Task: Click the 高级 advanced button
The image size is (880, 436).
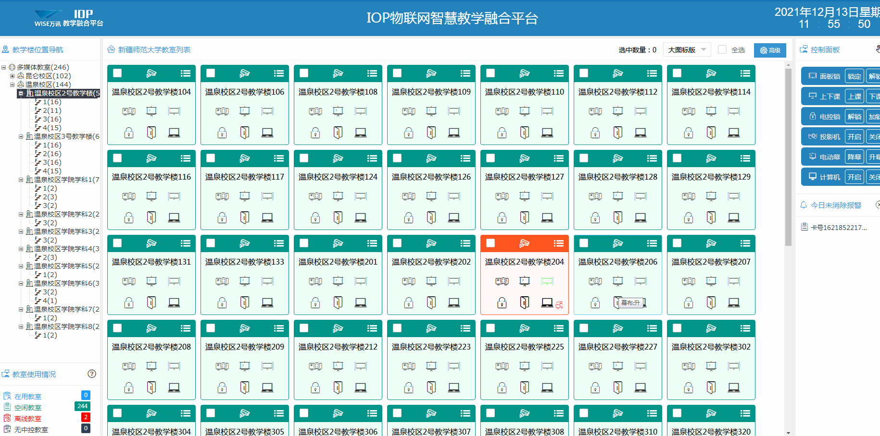Action: tap(770, 50)
